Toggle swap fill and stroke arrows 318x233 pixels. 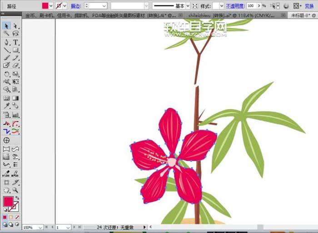pos(17,198)
